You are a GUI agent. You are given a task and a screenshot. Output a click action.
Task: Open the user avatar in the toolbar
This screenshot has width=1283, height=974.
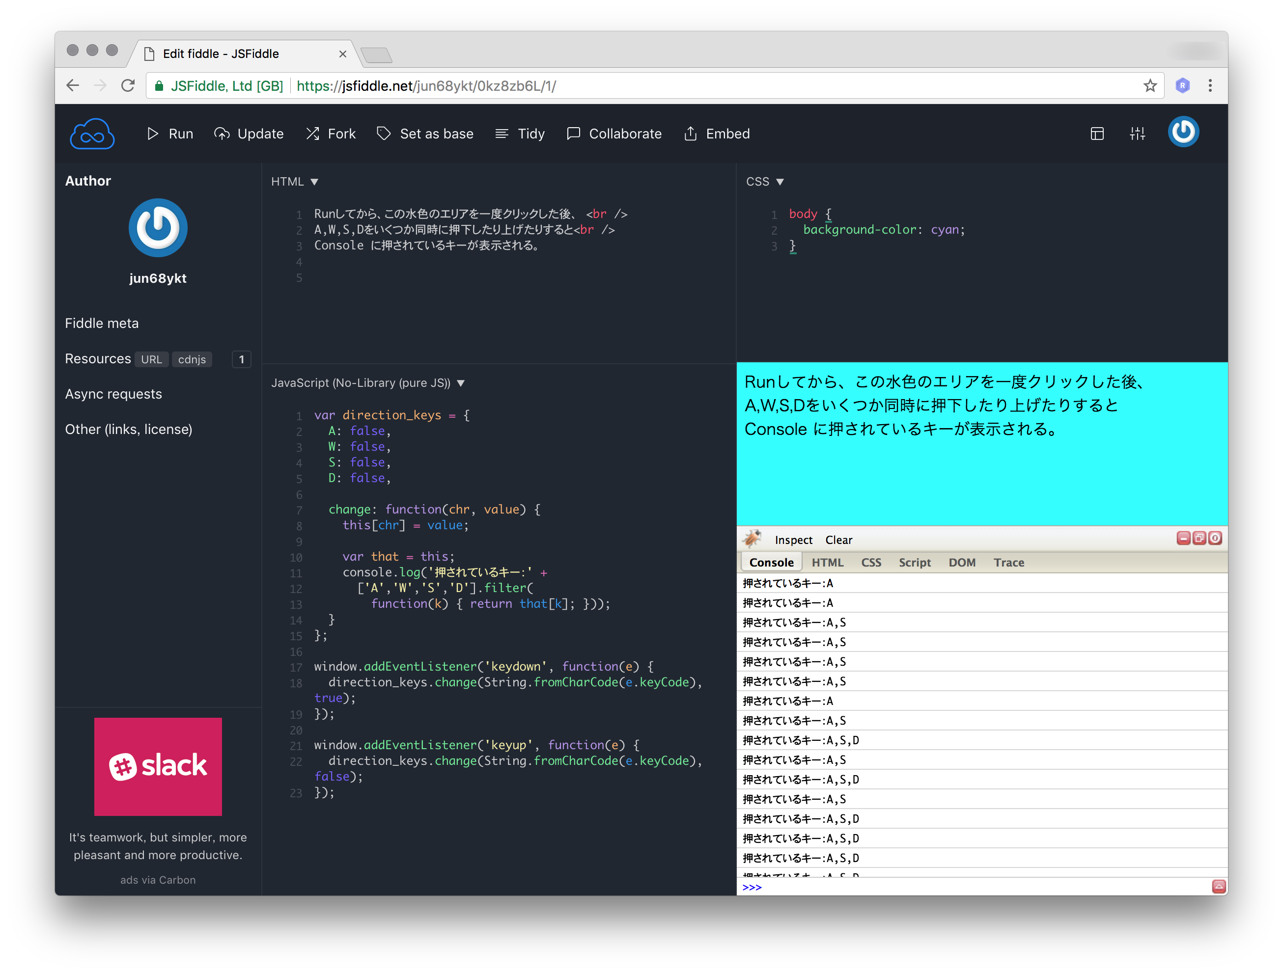tap(1183, 132)
